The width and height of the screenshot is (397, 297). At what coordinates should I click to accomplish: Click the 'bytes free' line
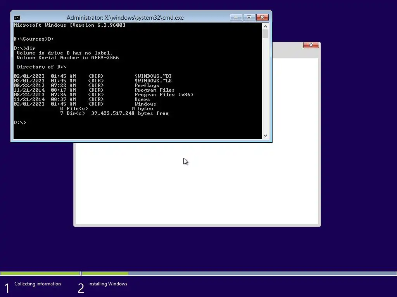click(x=114, y=113)
